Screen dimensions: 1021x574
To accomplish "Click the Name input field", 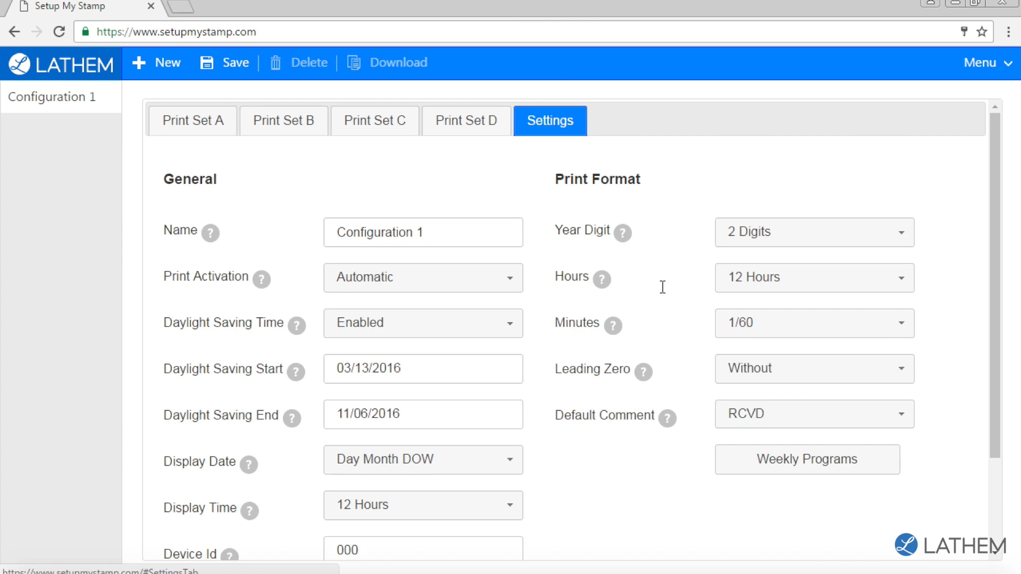I will click(x=423, y=232).
